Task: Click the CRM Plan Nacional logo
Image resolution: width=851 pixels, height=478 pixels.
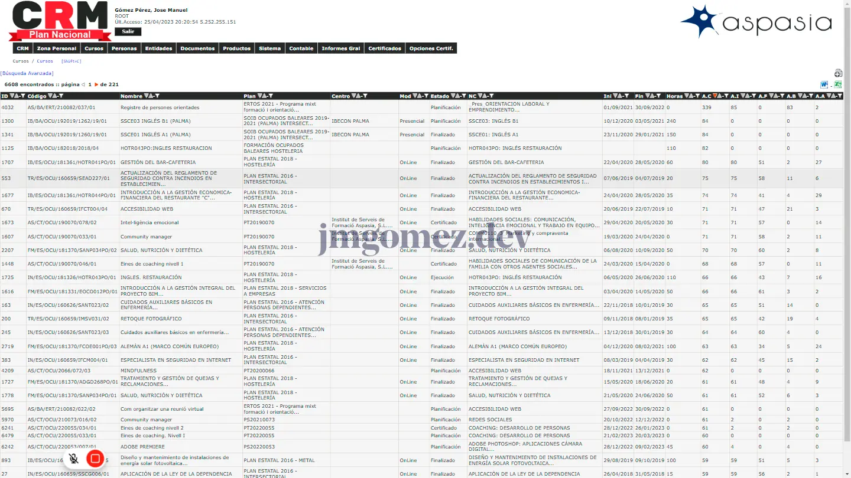Action: click(x=59, y=21)
